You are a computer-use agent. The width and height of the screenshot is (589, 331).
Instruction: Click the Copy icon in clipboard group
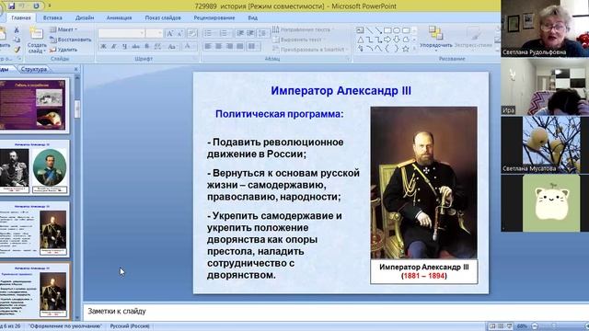click(17, 40)
